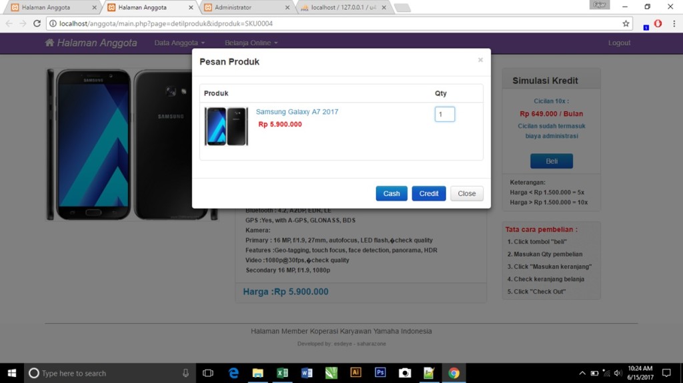Click the Opera extension icon
The image size is (683, 383).
tap(658, 23)
